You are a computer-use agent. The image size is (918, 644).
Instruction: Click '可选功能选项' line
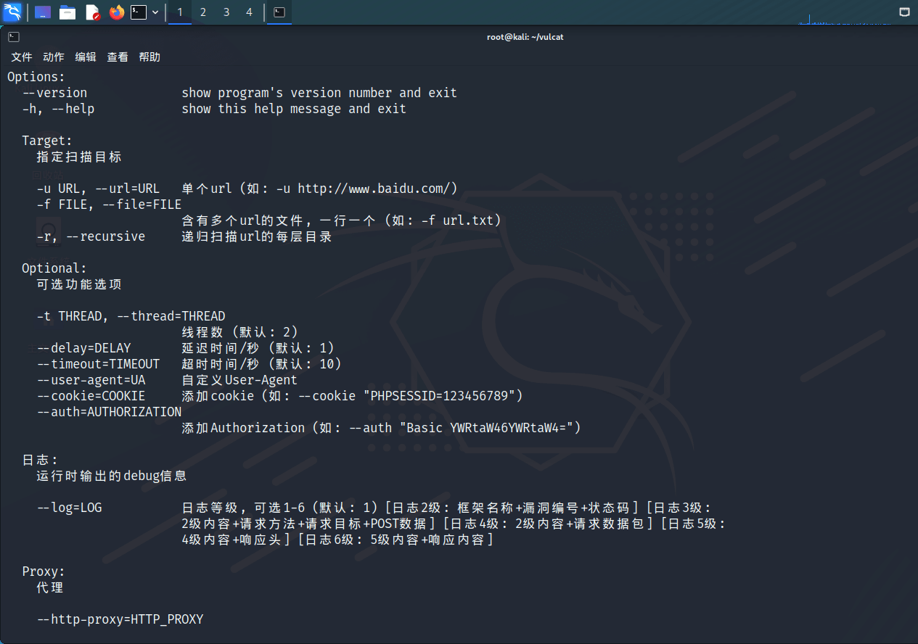(79, 284)
